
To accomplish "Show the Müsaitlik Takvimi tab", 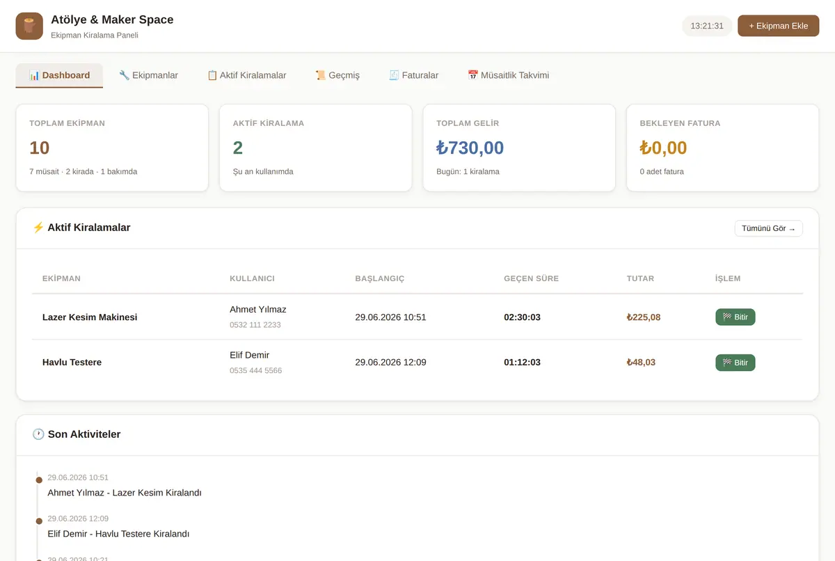I will [x=508, y=75].
